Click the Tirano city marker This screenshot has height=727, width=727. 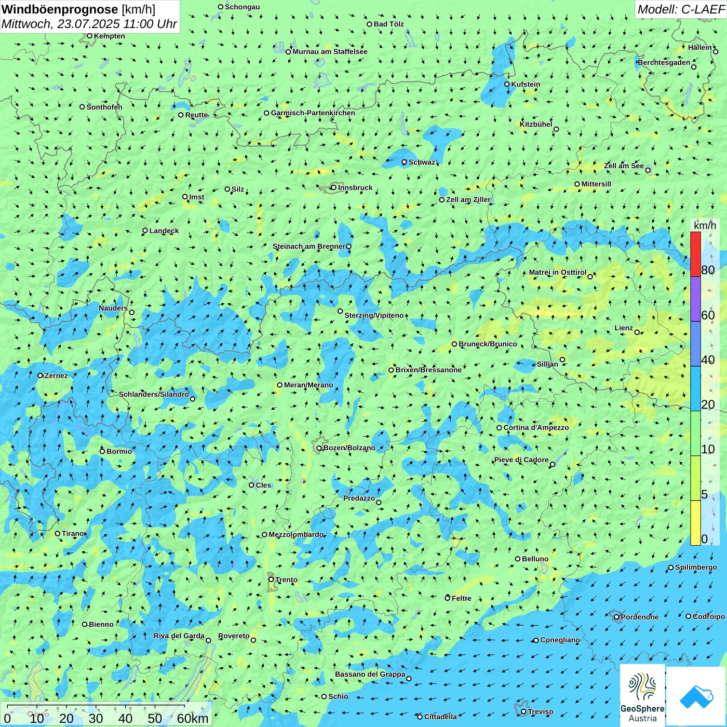(x=58, y=533)
